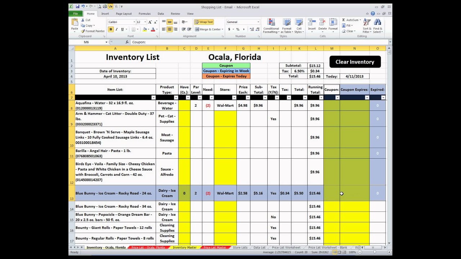Cut the selected cells

86,20
